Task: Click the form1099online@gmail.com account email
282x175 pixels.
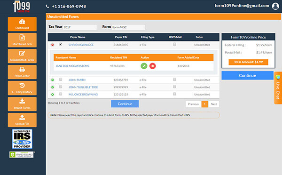Action: click(x=242, y=6)
